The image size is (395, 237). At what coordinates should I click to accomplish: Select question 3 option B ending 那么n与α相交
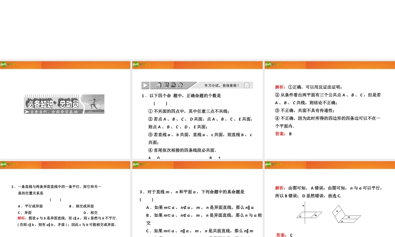204,219
